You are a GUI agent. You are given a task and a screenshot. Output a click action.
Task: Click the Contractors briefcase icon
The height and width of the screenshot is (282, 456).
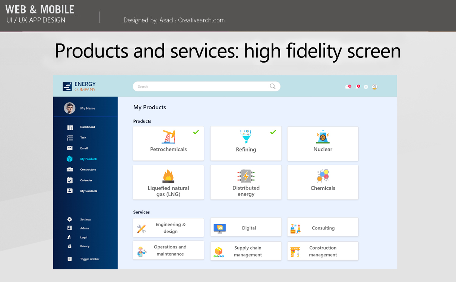[x=70, y=169]
